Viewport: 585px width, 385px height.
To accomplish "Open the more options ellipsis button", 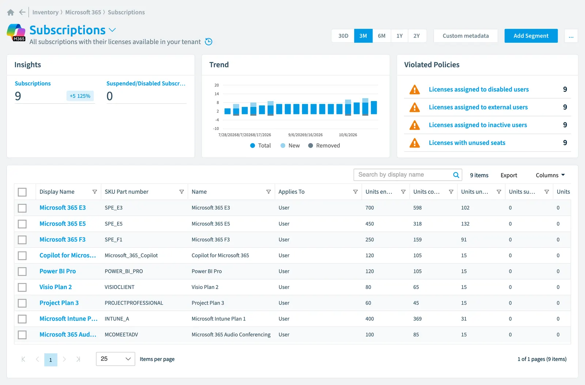I will pyautogui.click(x=571, y=36).
